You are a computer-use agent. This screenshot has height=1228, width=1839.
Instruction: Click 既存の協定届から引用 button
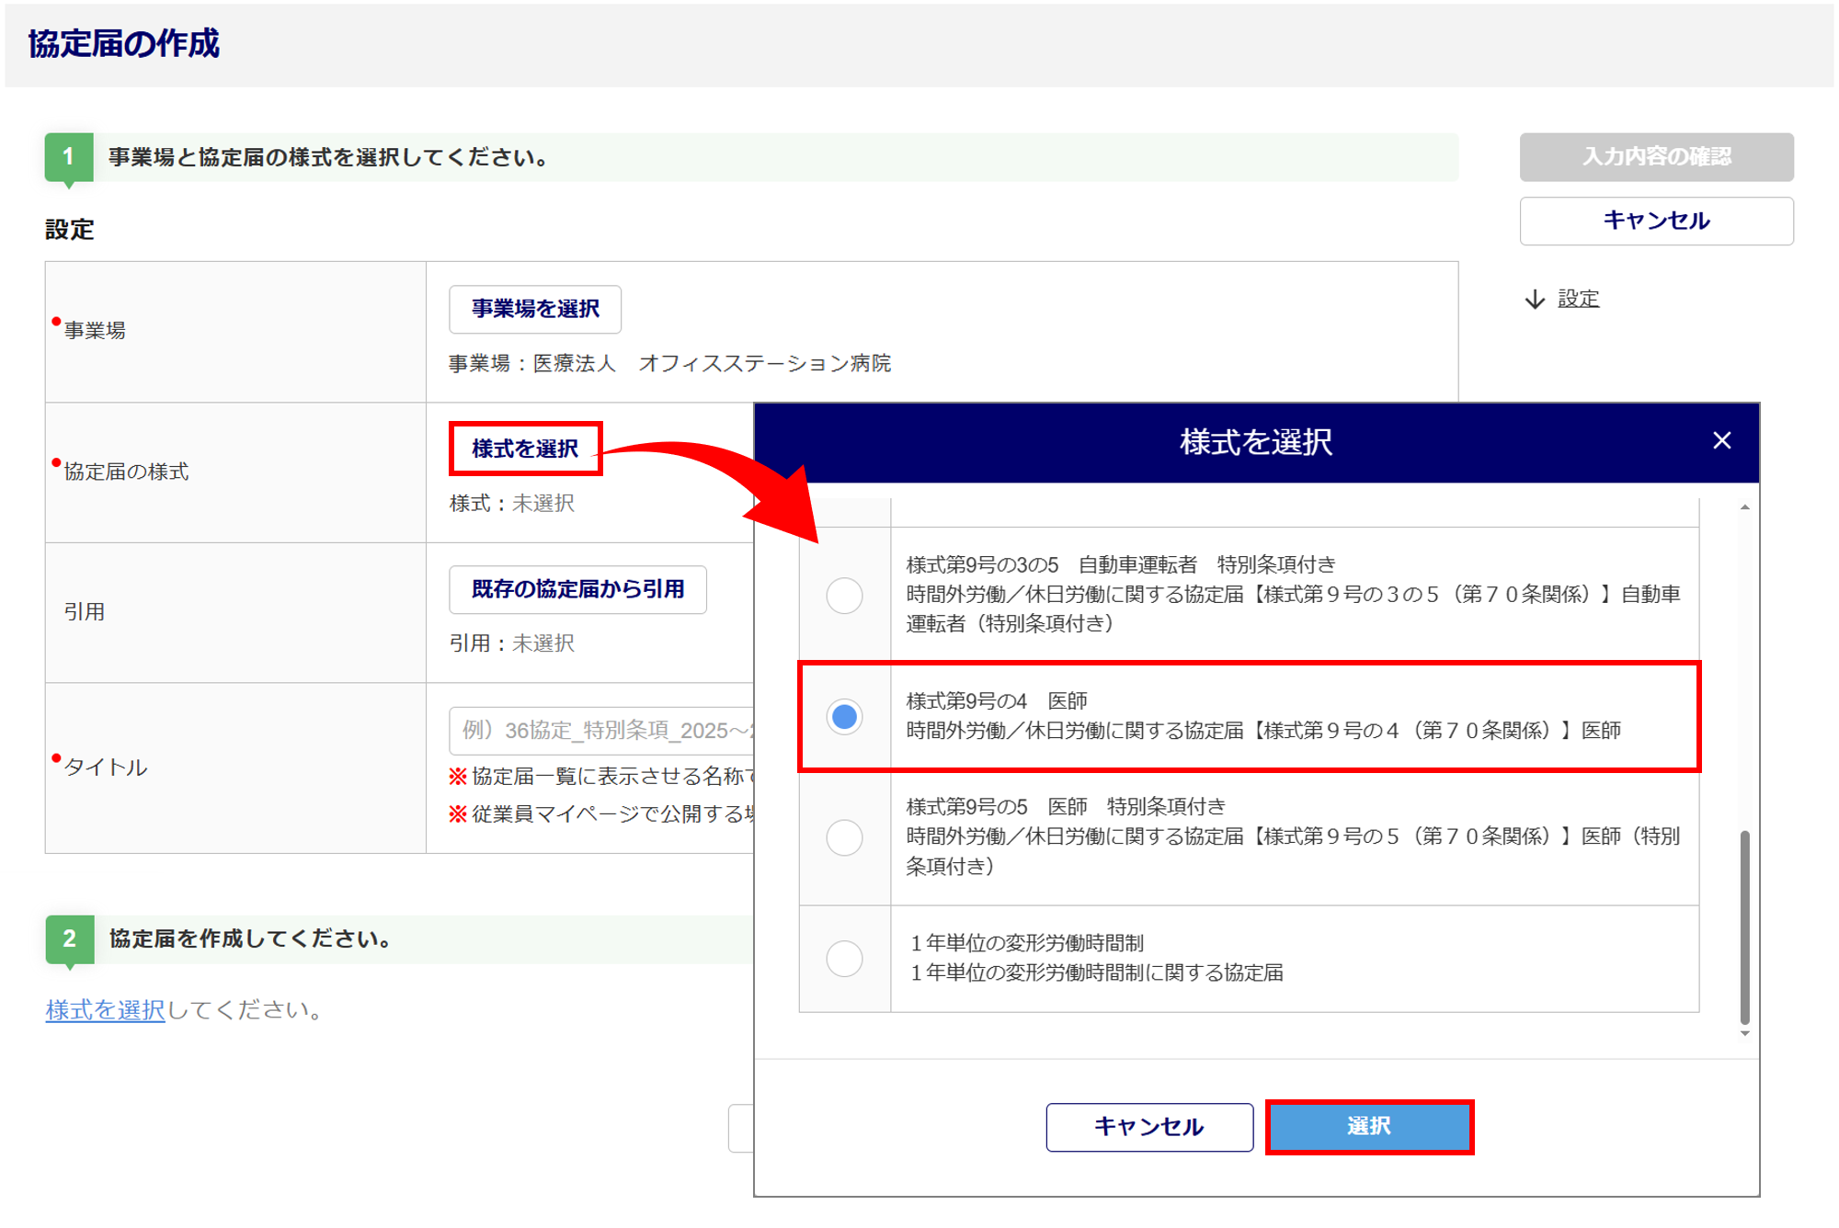577,589
